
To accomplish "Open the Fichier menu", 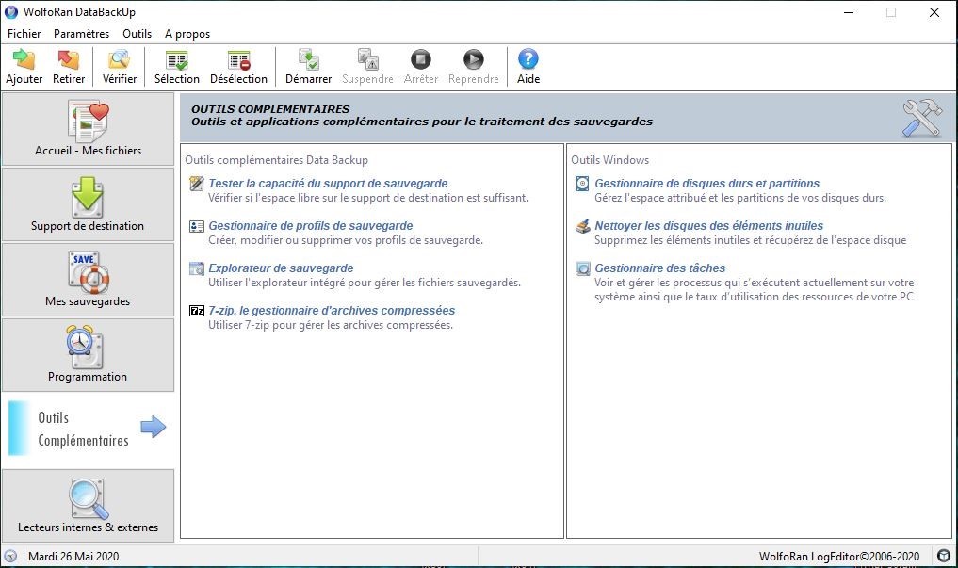I will [24, 34].
